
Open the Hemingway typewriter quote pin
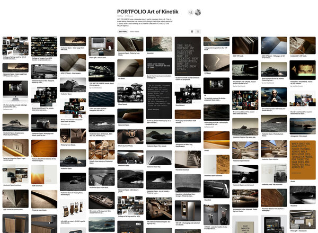159,100
